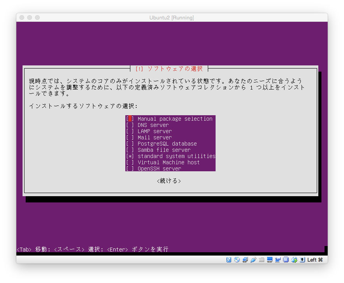Toggle the mouse integration status icon
The image size is (344, 283).
(294, 260)
